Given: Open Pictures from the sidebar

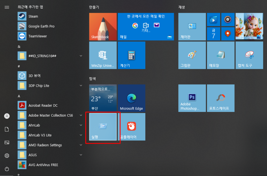Looking at the screenshot, I should pos(7,143).
